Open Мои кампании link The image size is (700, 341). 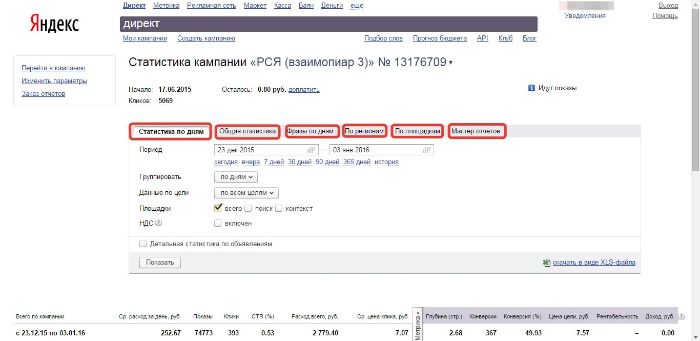145,38
